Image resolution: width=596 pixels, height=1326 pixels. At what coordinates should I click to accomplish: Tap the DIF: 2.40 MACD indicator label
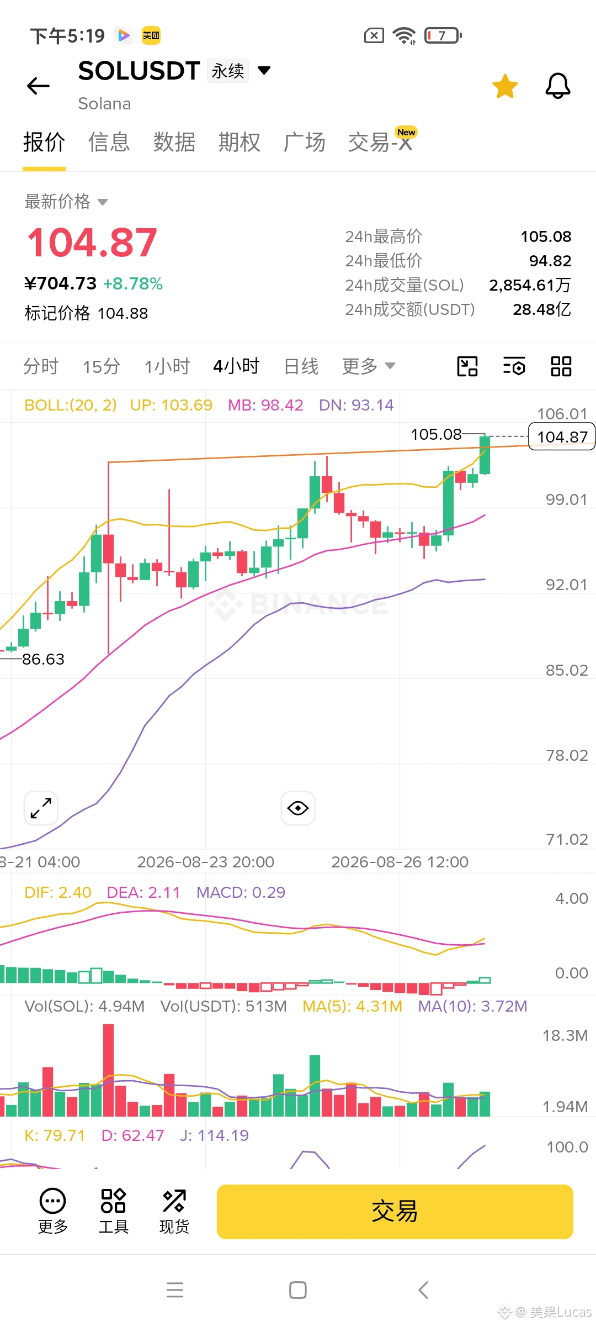click(58, 892)
